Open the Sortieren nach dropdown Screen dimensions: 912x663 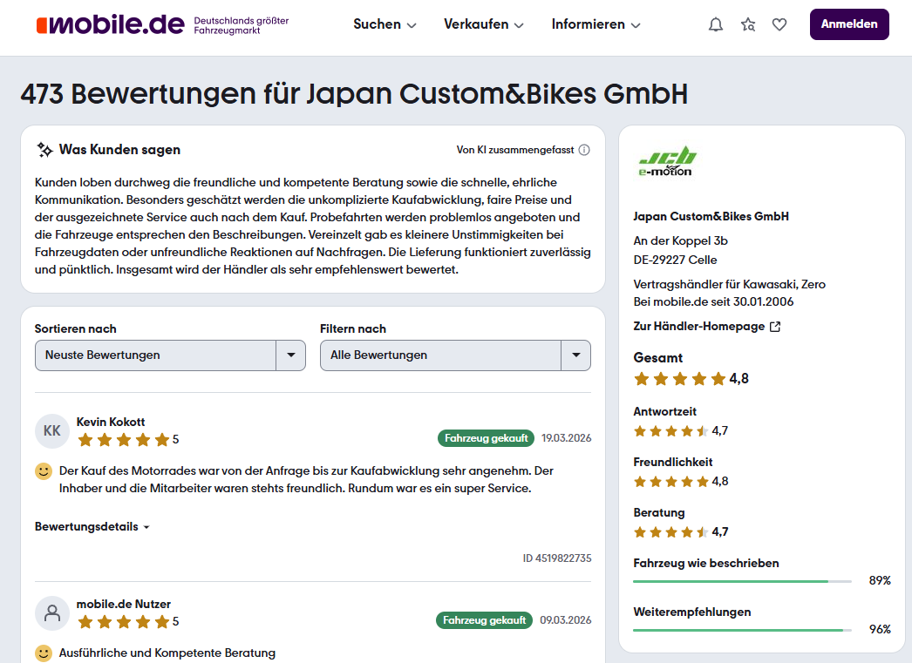pyautogui.click(x=170, y=355)
